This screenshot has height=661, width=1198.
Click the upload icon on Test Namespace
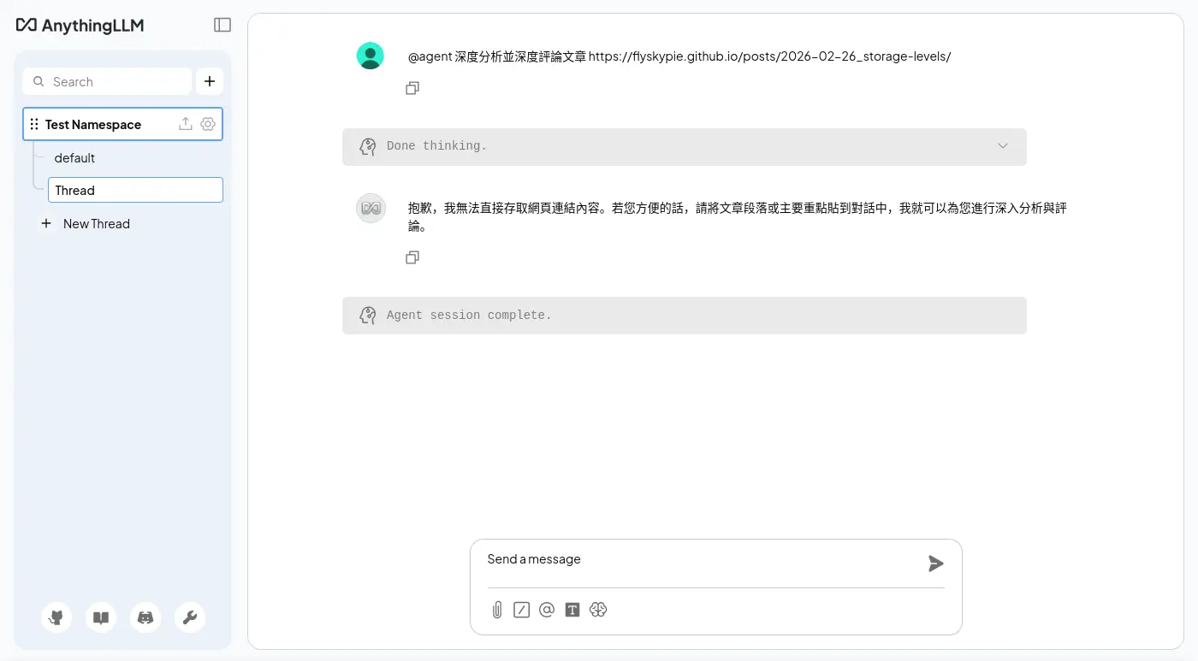tap(185, 124)
